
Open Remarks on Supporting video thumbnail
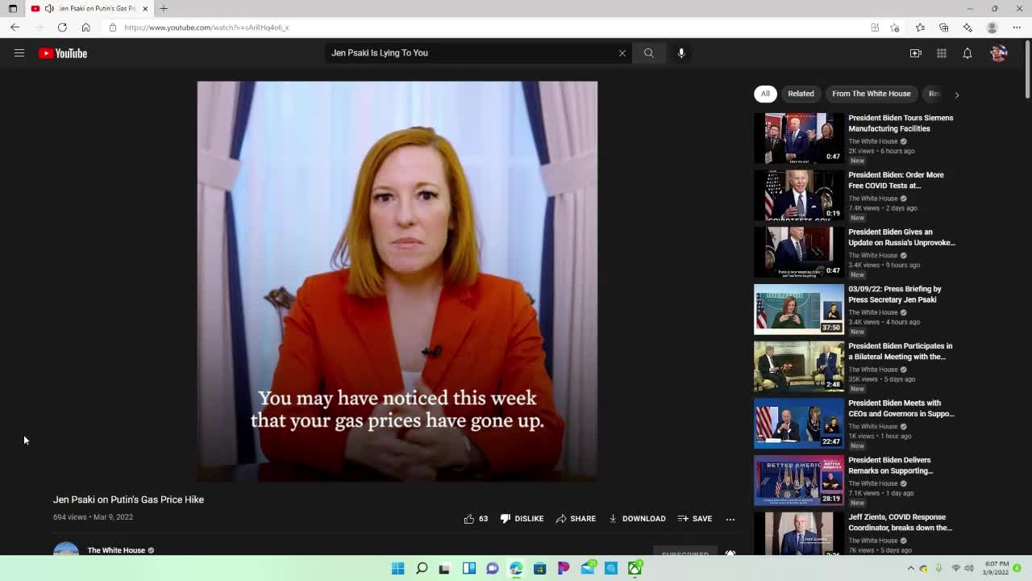[x=799, y=480]
